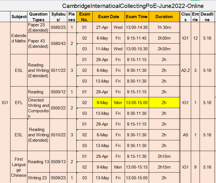Image resolution: width=216 pixels, height=183 pixels.
Task: Click syllabus cell 0511/22
Action: pyautogui.click(x=59, y=70)
